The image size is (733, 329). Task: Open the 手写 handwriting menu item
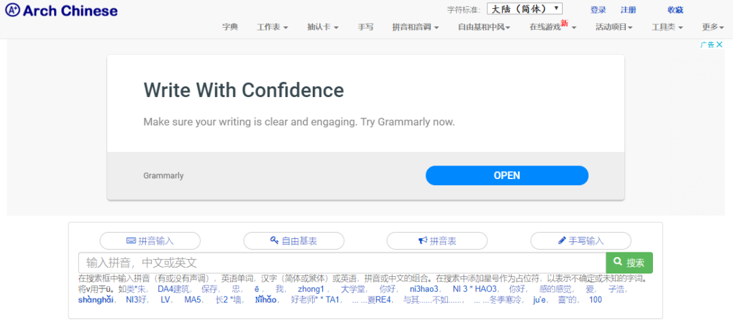pyautogui.click(x=366, y=27)
